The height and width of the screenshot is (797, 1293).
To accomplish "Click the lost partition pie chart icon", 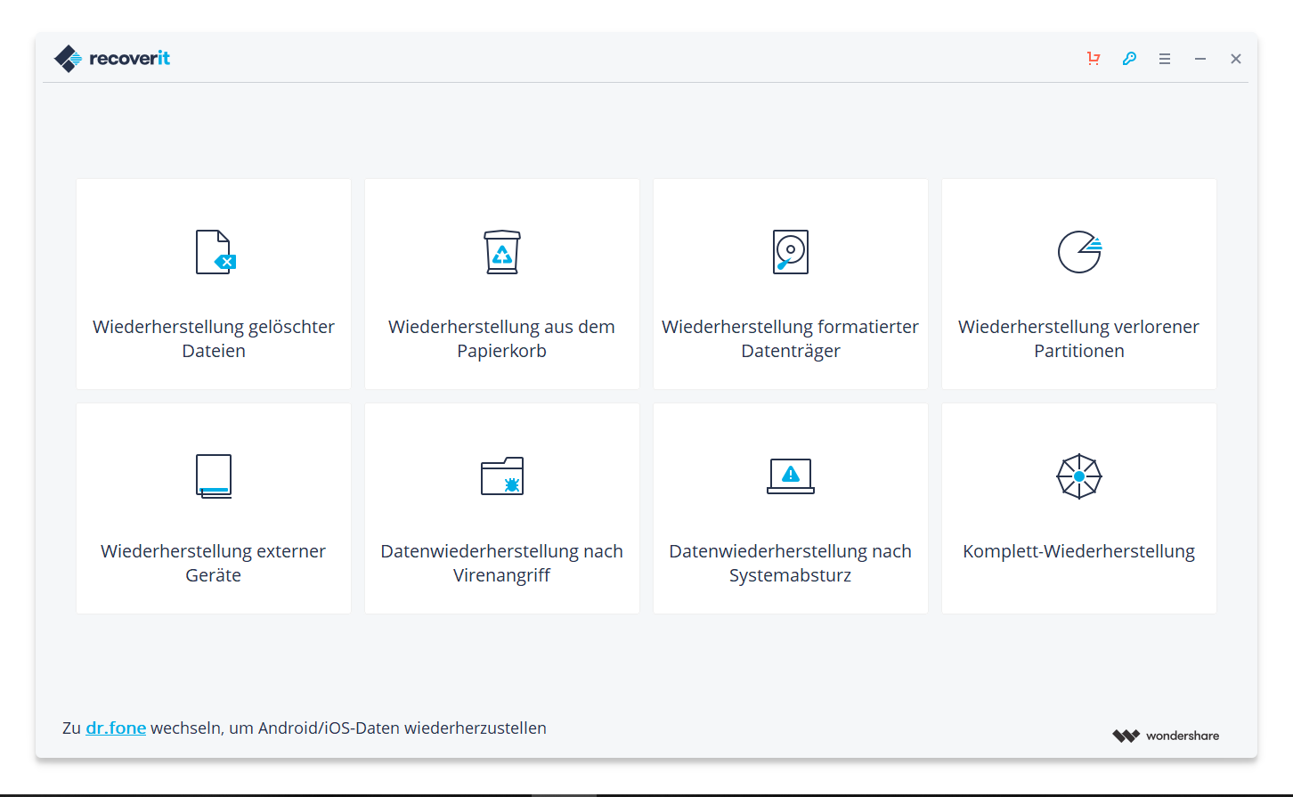I will coord(1079,252).
